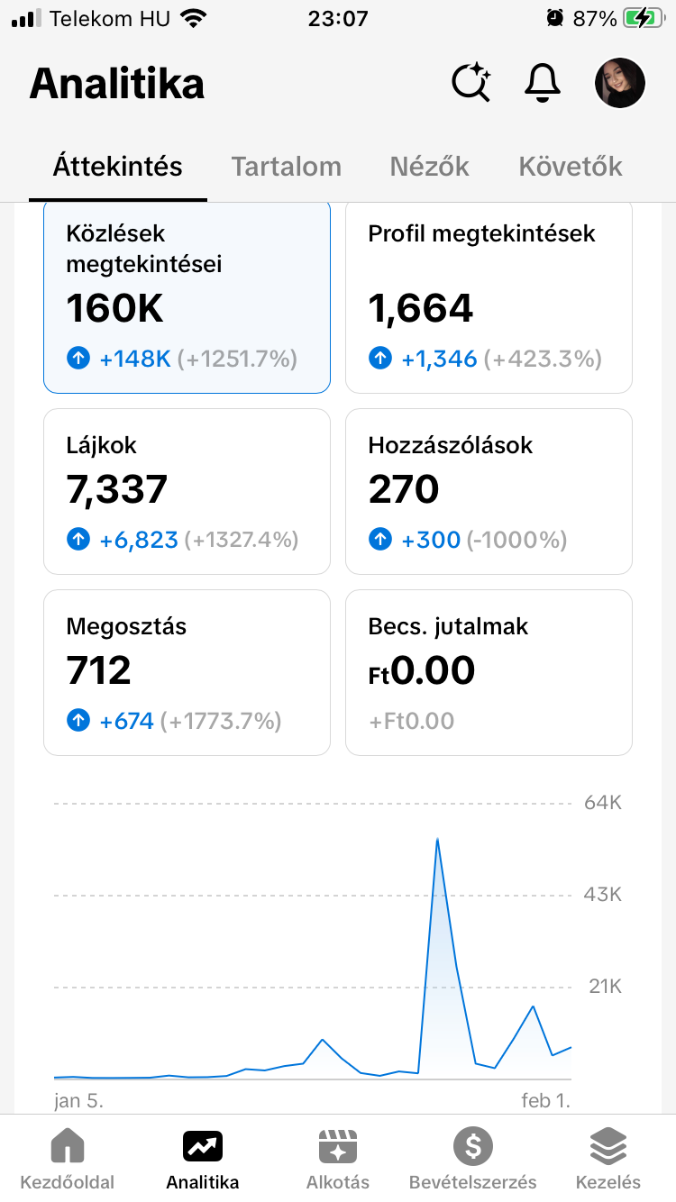The height and width of the screenshot is (1202, 676).
Task: Select the Analitika chart icon
Action: [203, 1147]
